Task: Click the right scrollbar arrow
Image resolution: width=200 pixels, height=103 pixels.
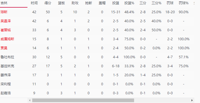Action: 192,100
